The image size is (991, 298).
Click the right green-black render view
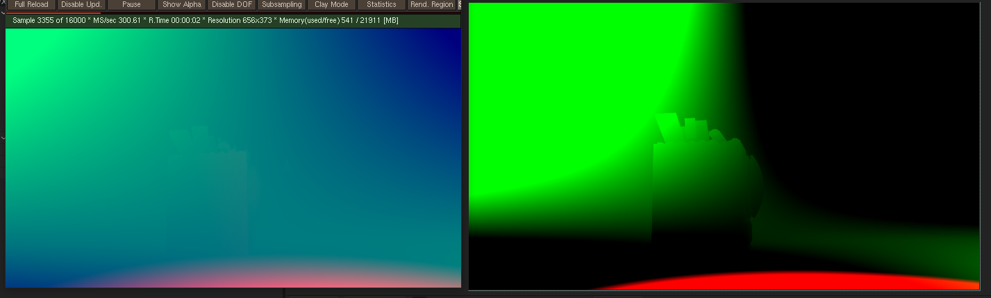[724, 147]
